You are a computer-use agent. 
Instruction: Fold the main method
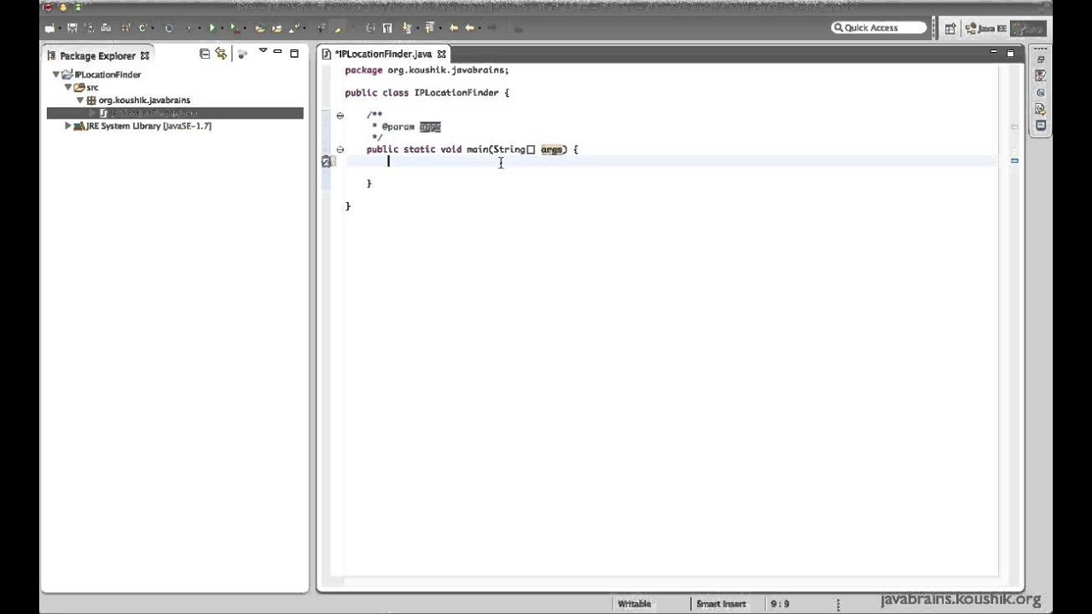tap(340, 149)
